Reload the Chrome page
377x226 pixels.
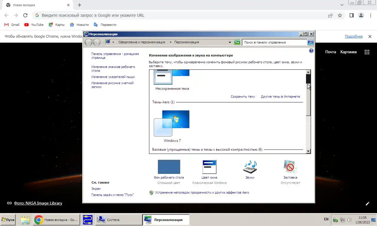pos(25,15)
